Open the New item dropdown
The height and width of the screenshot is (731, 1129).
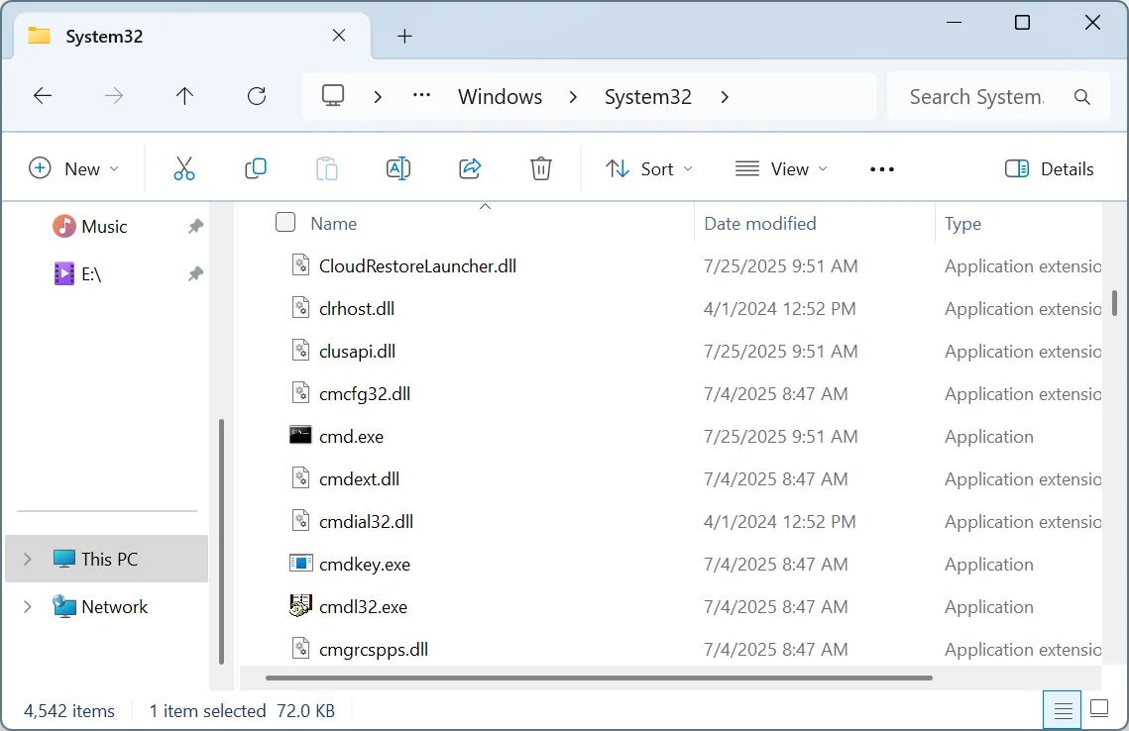pos(73,169)
